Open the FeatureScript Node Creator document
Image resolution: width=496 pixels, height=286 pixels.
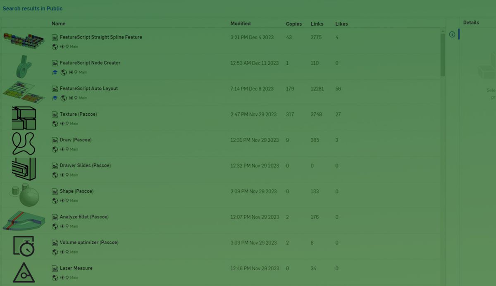tap(90, 63)
